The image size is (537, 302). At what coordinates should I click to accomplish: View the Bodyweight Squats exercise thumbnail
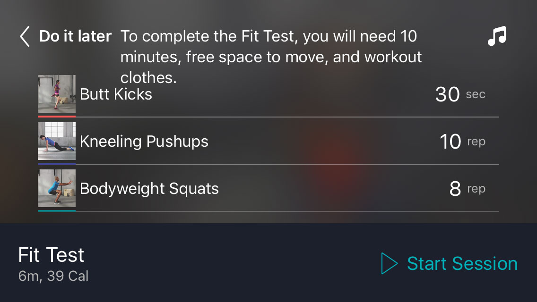pos(57,188)
